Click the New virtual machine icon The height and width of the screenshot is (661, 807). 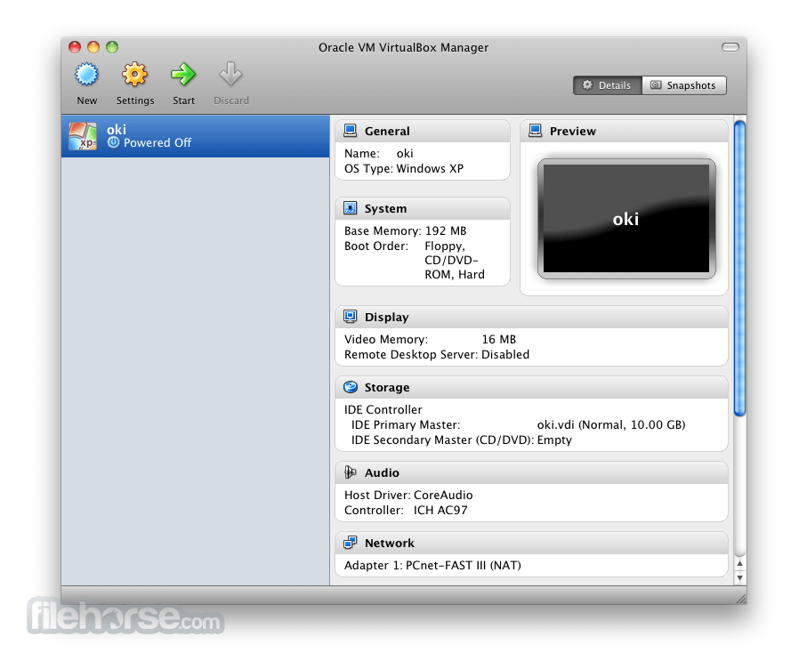[x=86, y=75]
